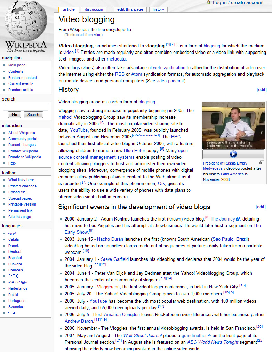Screen dimensions: 272x352
Task: Select the edit this page tab
Action: 130,9
